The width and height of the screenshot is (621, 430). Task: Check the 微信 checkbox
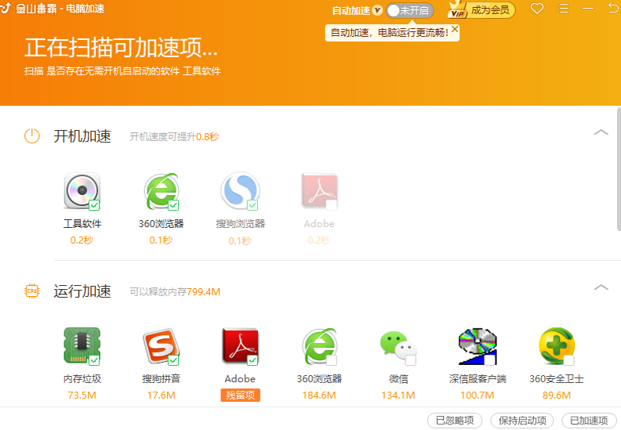pos(411,360)
